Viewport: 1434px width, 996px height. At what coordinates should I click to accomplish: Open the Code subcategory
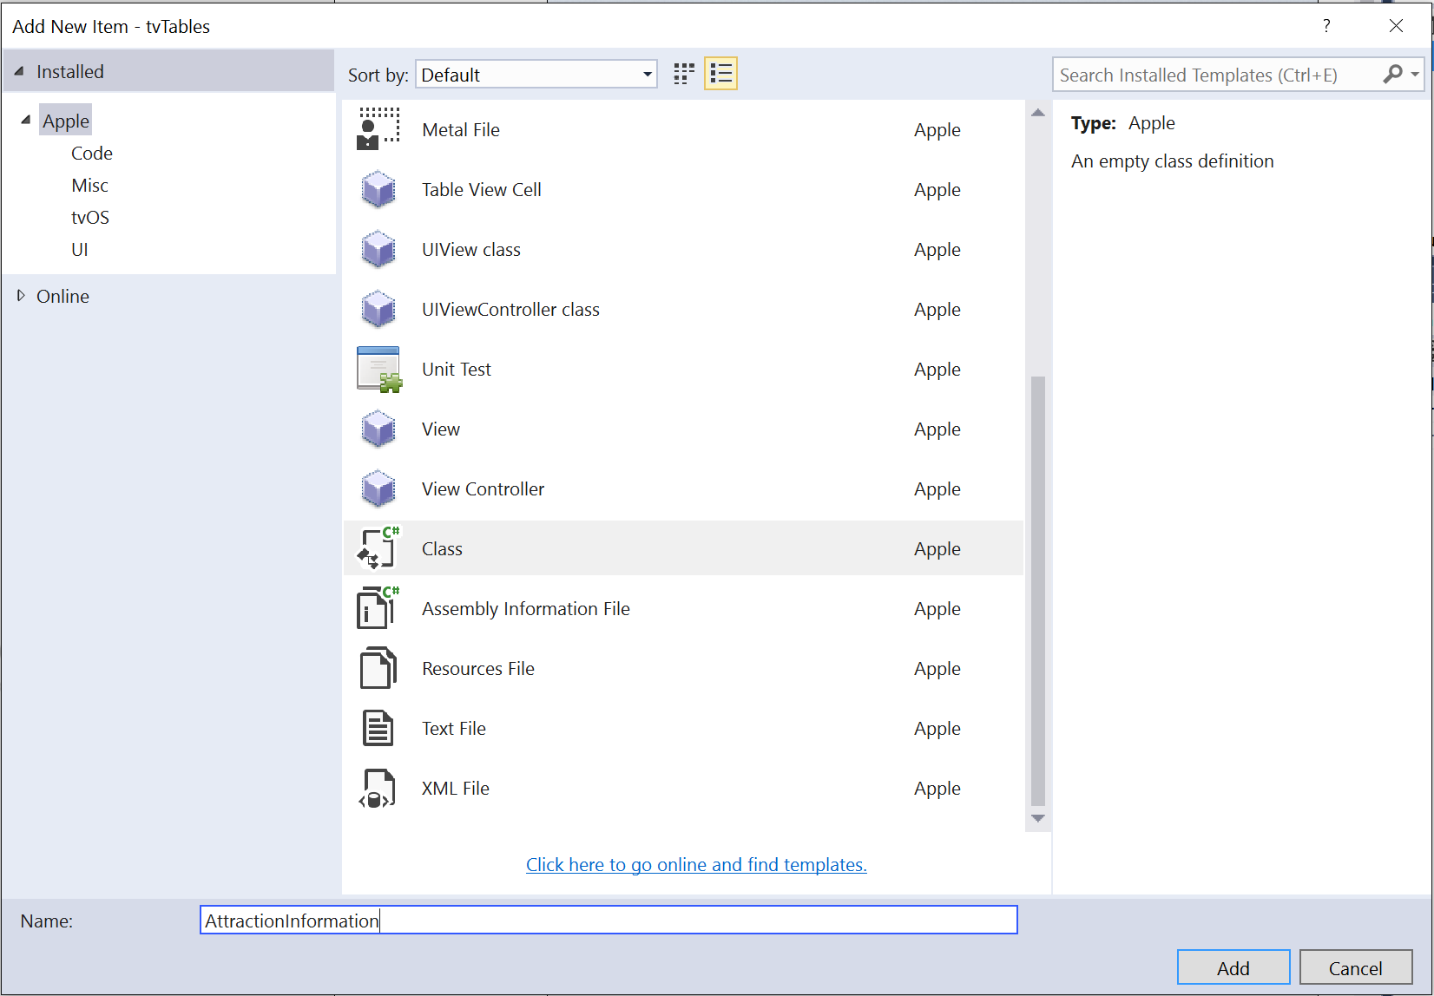point(91,153)
